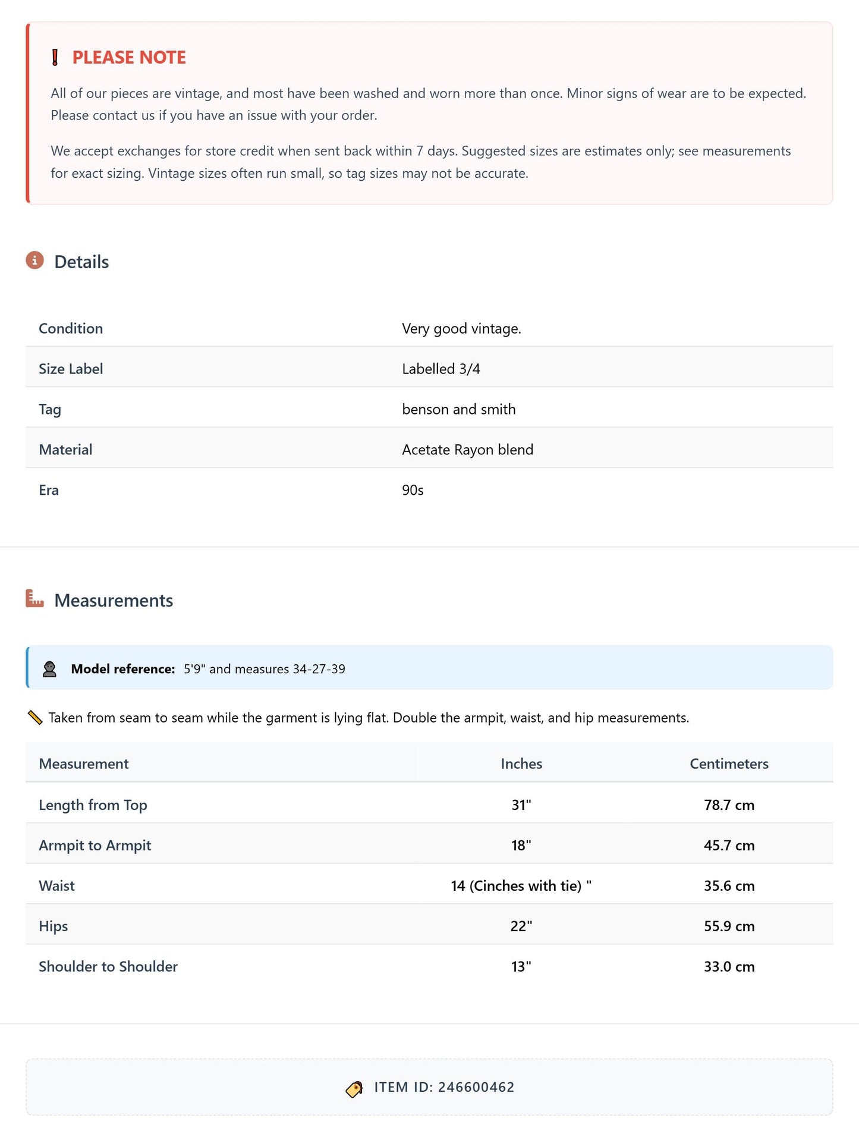The width and height of the screenshot is (859, 1137).
Task: Click the Shoulder to Shoulder row label
Action: tap(108, 966)
